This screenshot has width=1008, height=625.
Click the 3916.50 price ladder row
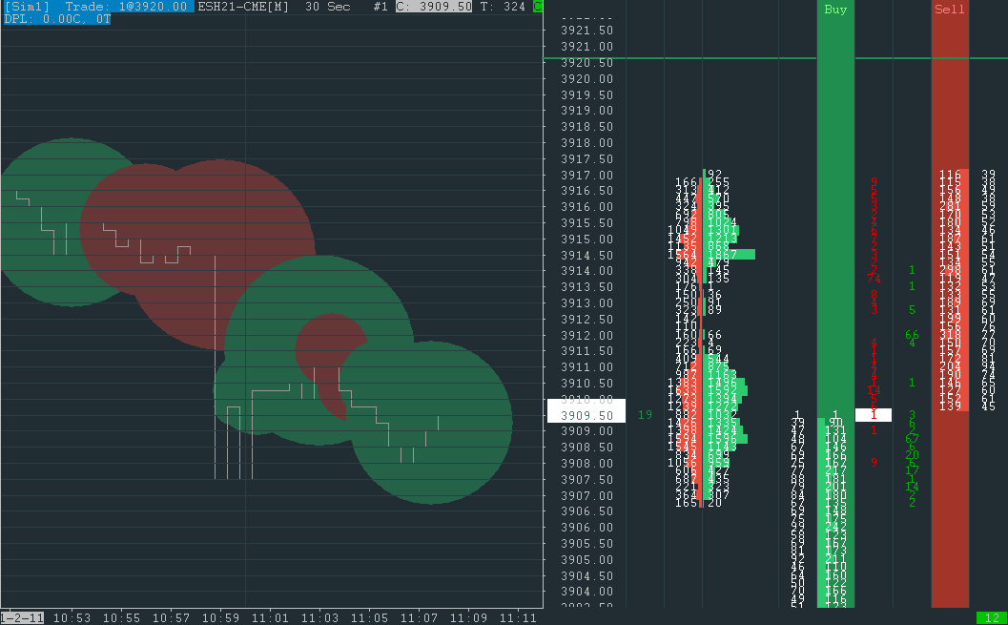tap(586, 190)
